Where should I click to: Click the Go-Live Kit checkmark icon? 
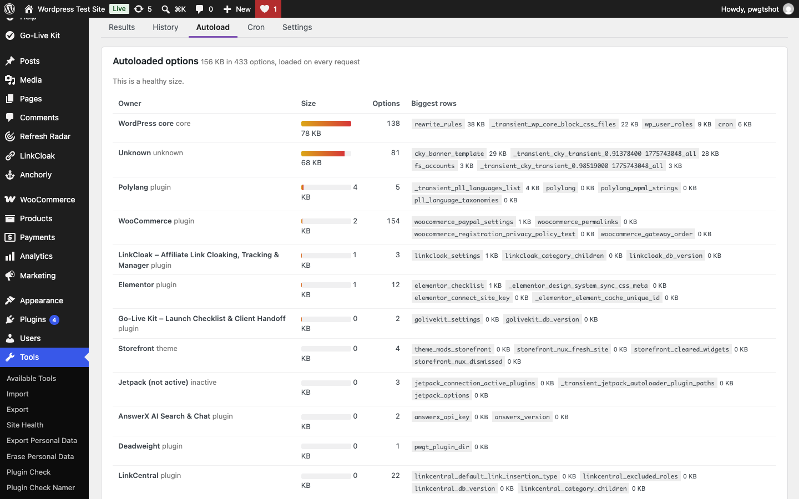10,35
